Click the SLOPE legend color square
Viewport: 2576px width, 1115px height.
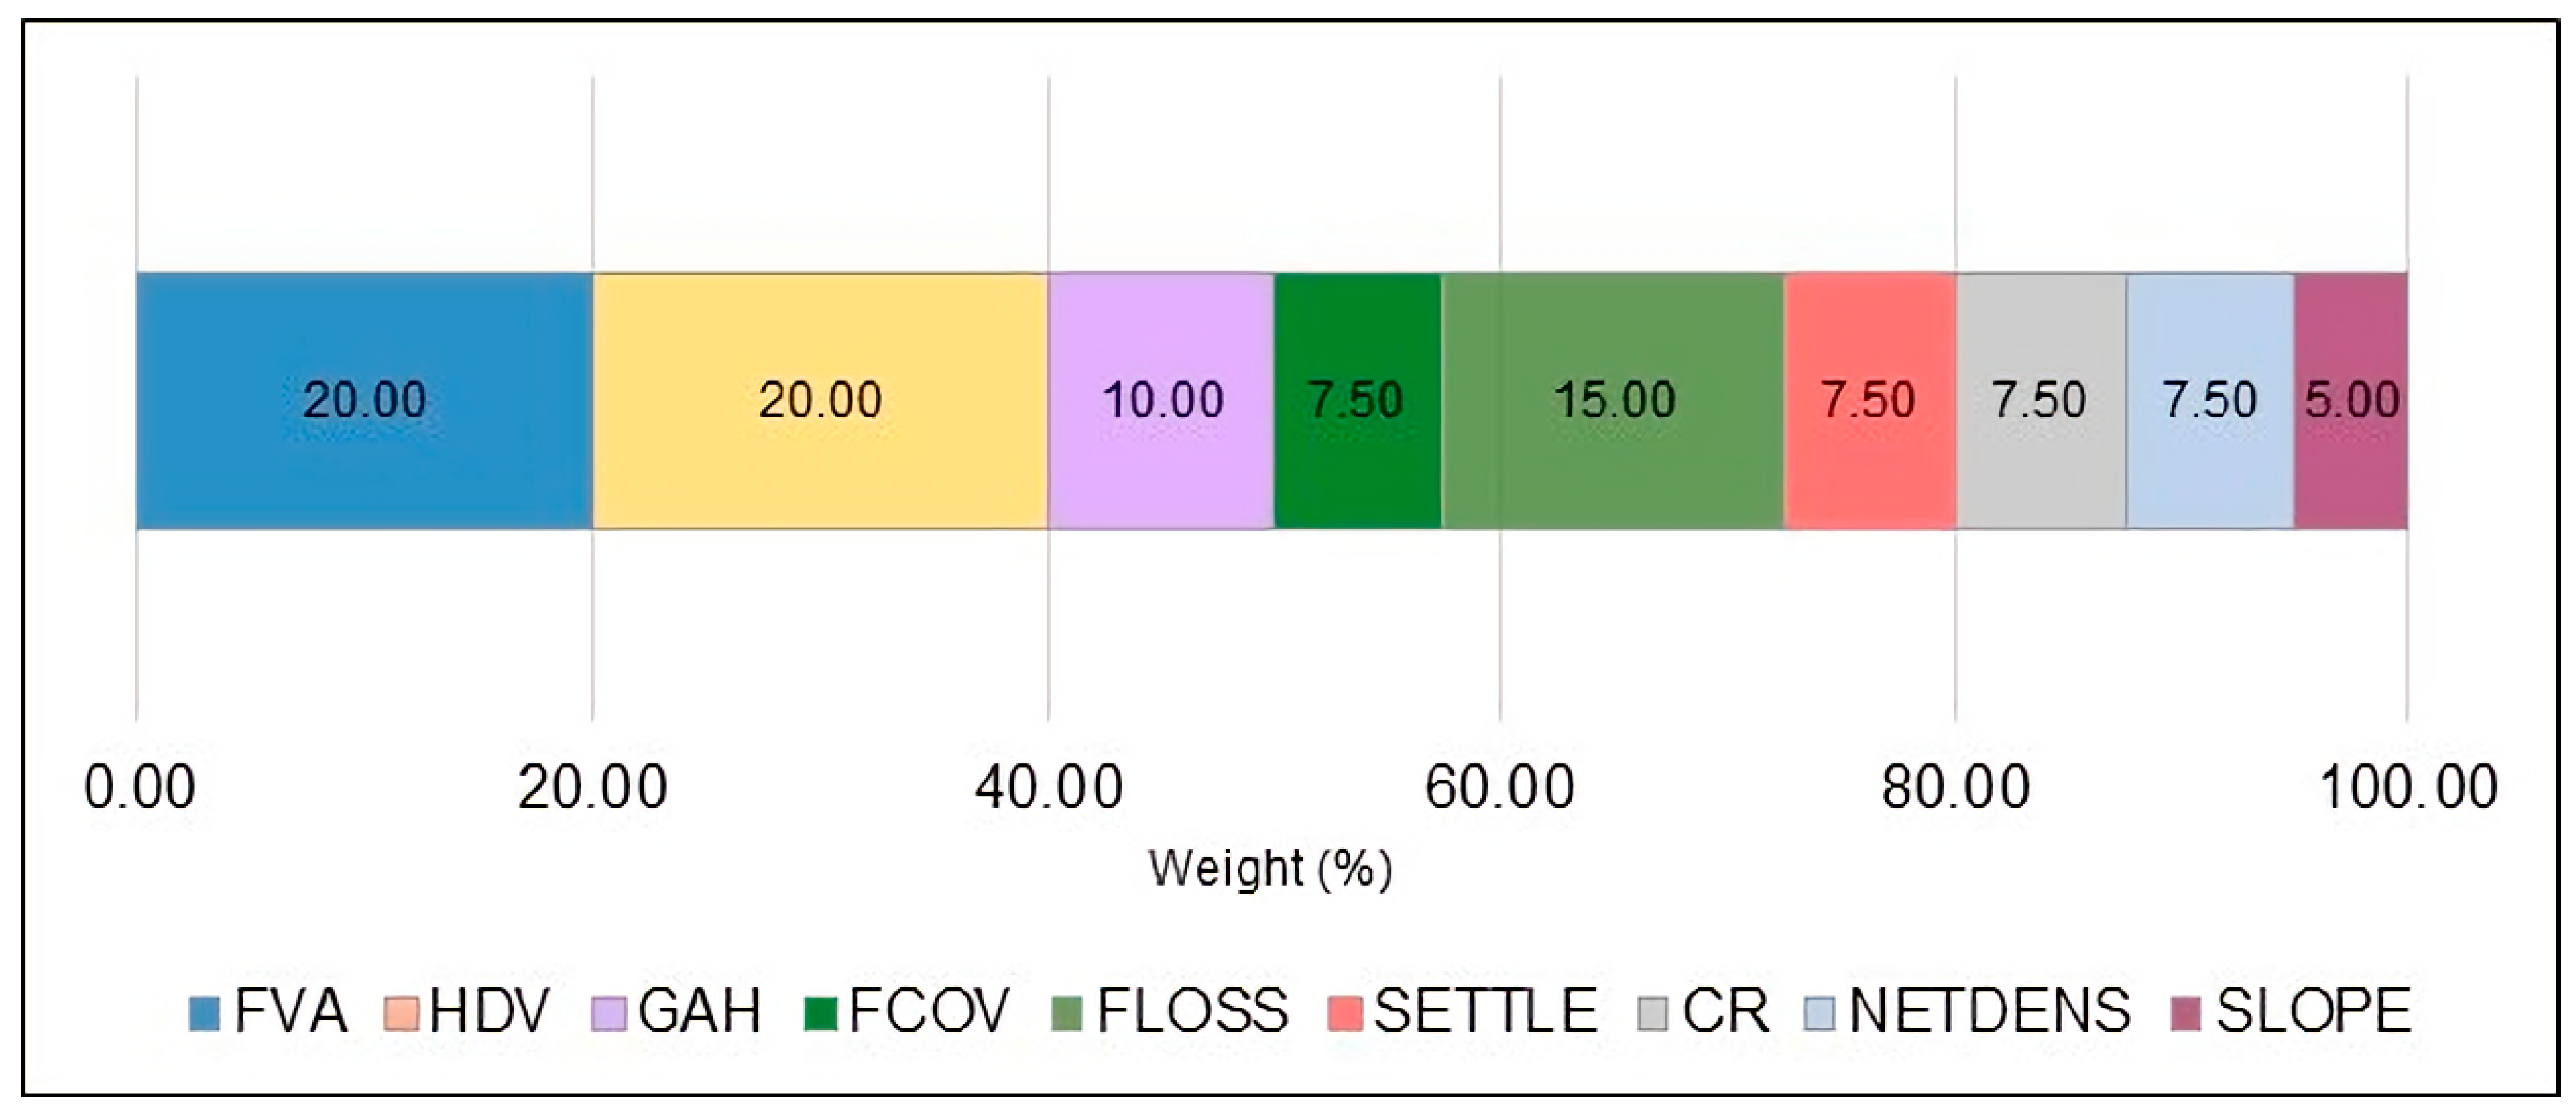tap(2187, 1013)
